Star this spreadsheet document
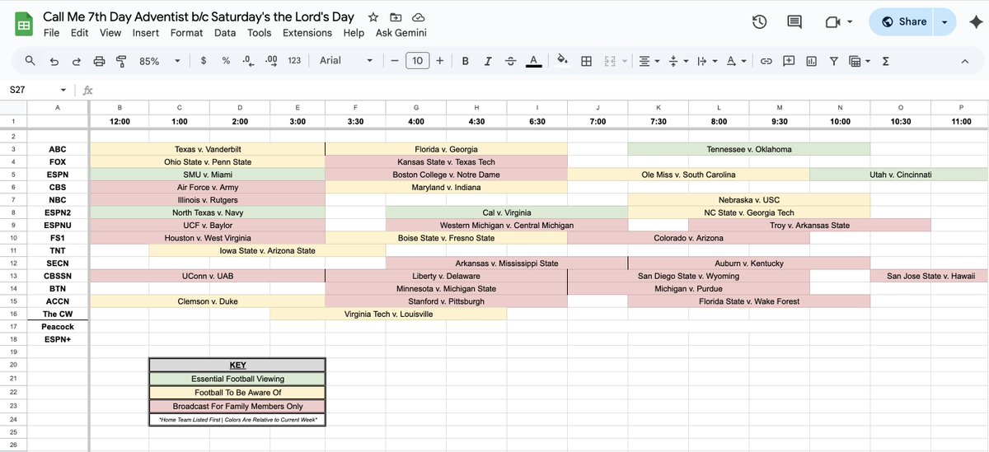This screenshot has width=989, height=452. (373, 17)
